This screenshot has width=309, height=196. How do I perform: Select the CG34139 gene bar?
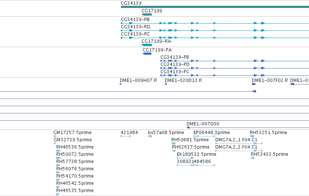coord(215,7)
